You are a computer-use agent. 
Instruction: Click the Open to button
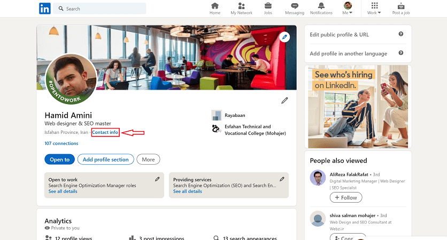59,159
